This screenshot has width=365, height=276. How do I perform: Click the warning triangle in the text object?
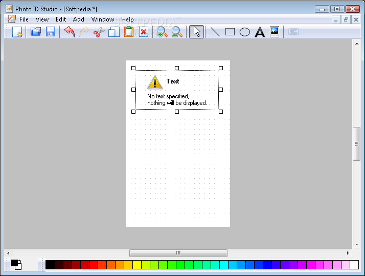[x=155, y=82]
